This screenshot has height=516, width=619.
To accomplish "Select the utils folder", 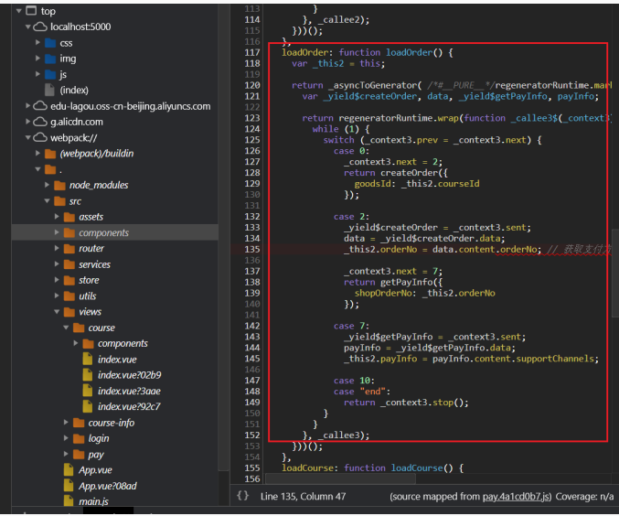I will [87, 296].
